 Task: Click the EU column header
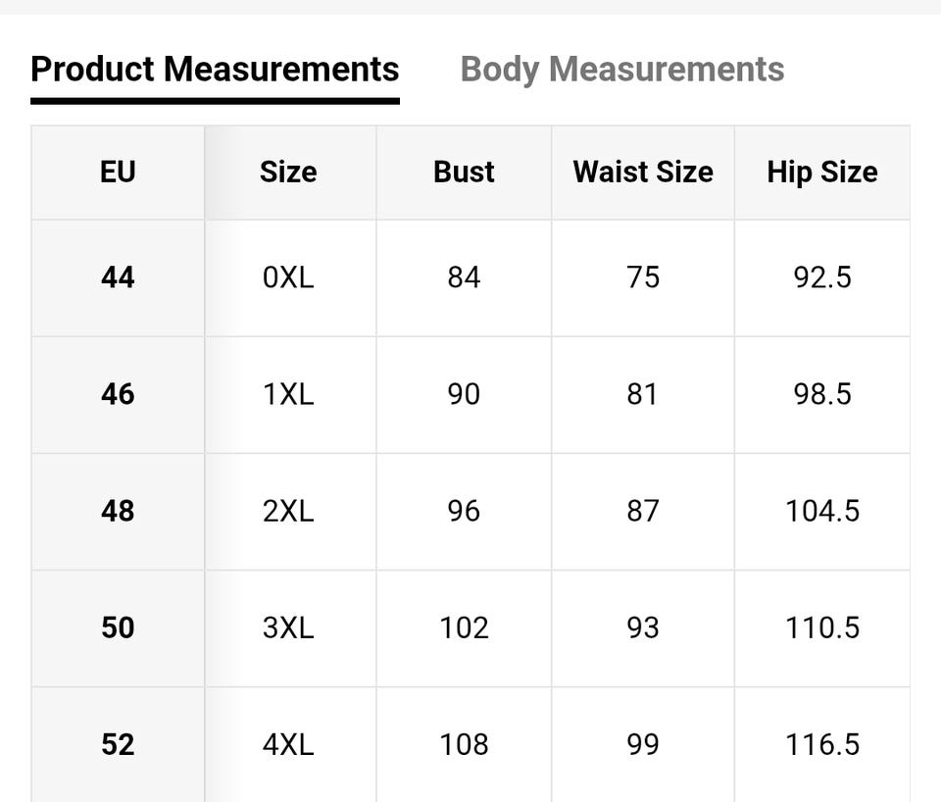pos(118,173)
